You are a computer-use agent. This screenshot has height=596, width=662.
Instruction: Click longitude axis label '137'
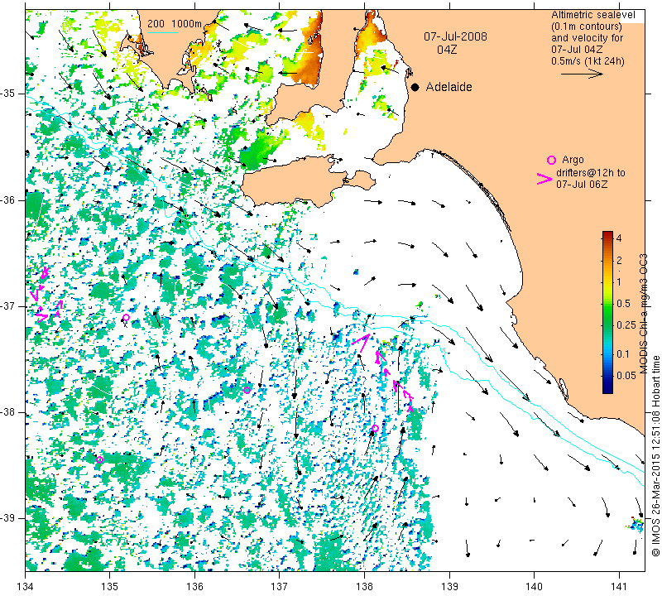(x=279, y=587)
